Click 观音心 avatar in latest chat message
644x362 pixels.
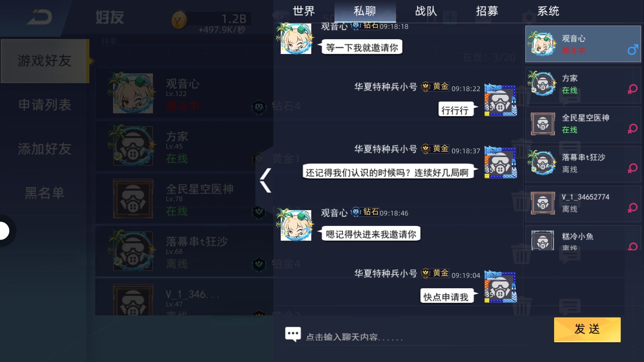pos(296,225)
